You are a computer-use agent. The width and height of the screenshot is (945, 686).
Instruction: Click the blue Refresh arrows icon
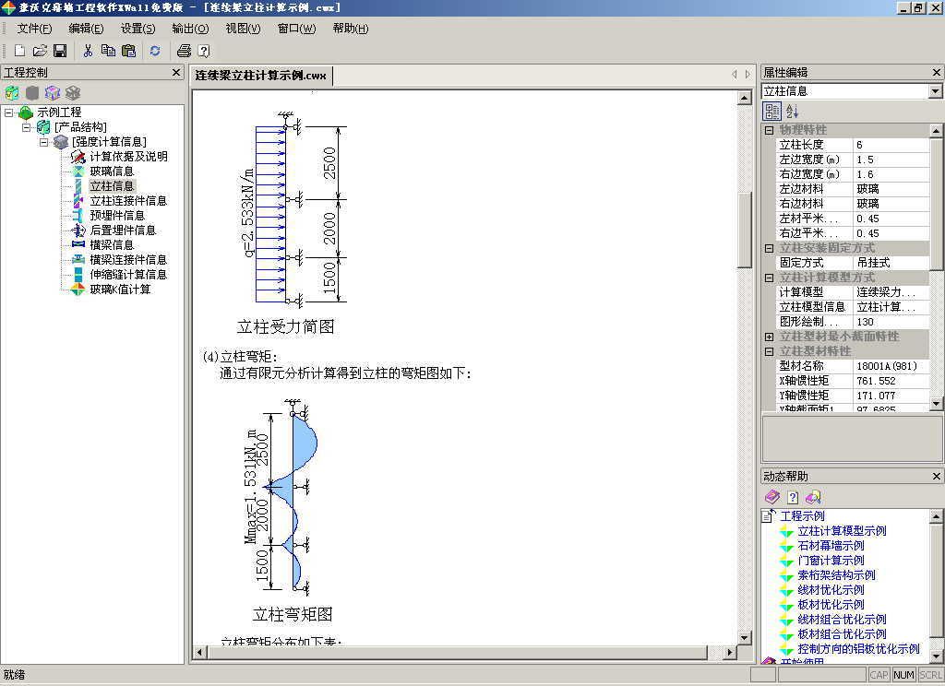pyautogui.click(x=154, y=51)
